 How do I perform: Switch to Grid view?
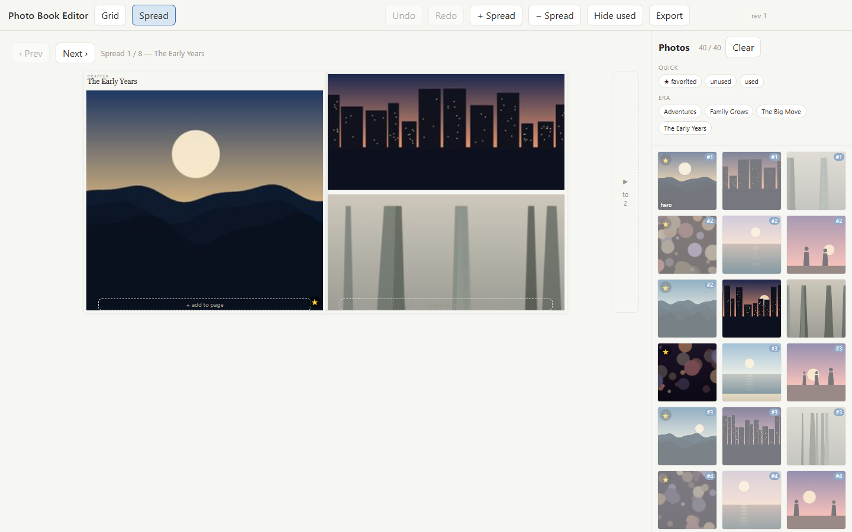pos(110,15)
